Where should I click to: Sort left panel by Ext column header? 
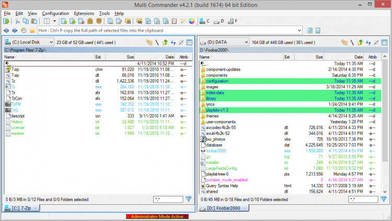pos(100,57)
